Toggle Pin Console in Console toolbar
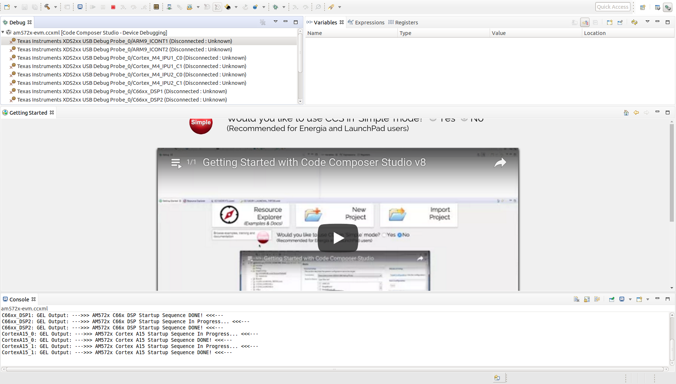The height and width of the screenshot is (384, 676). point(611,299)
